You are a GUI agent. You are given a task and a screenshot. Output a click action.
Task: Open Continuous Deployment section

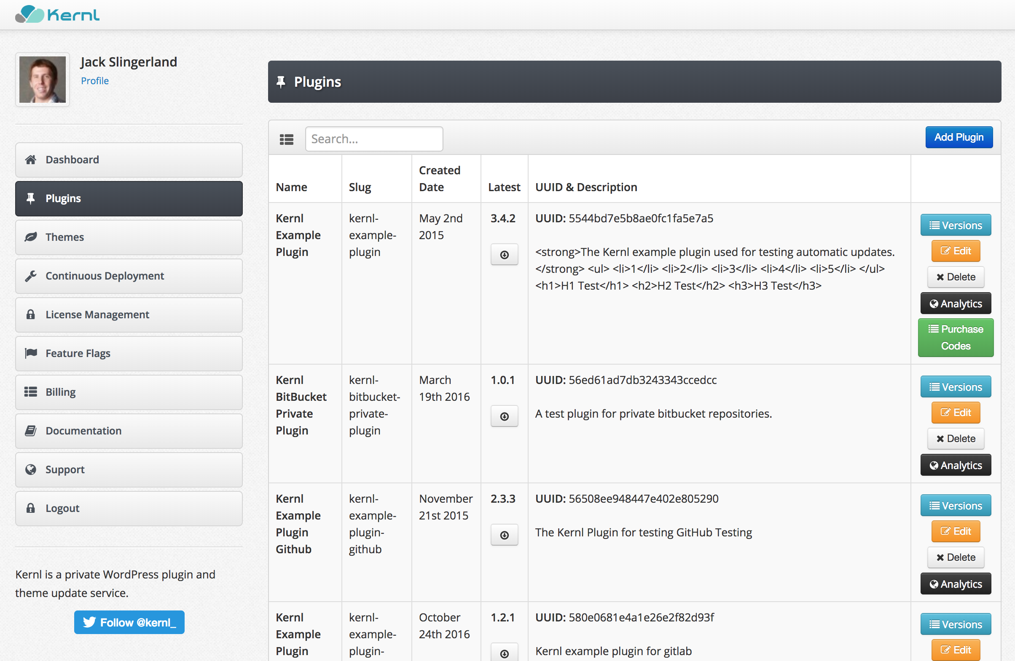[x=129, y=276]
